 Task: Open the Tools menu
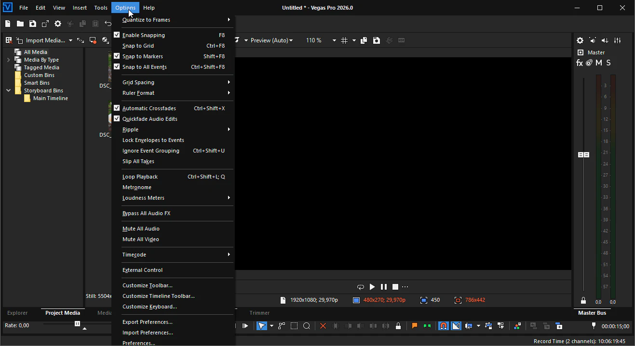tap(101, 8)
